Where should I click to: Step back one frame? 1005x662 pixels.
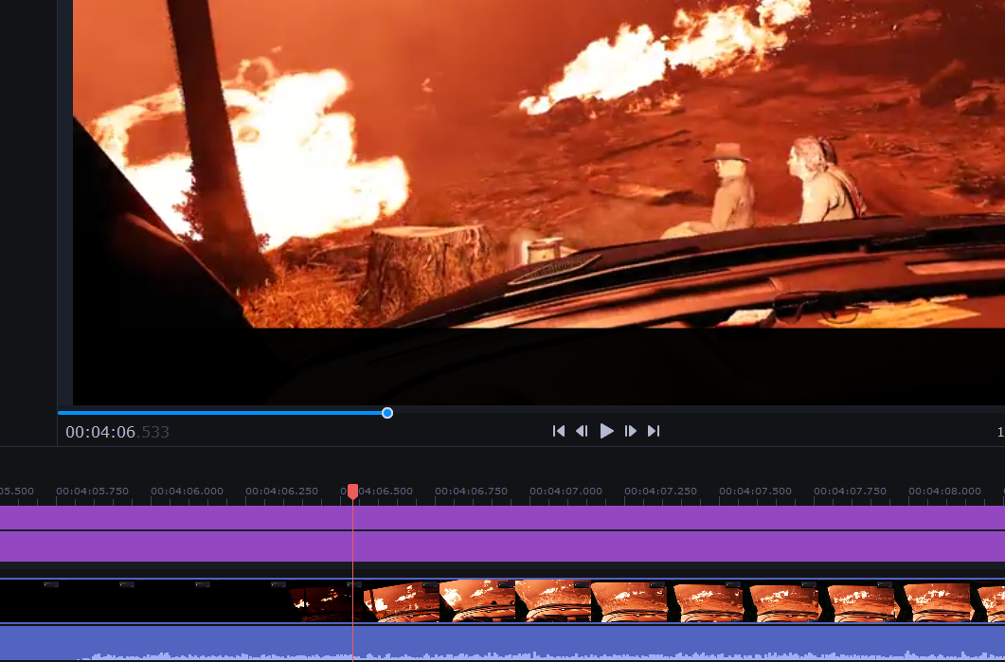point(582,431)
